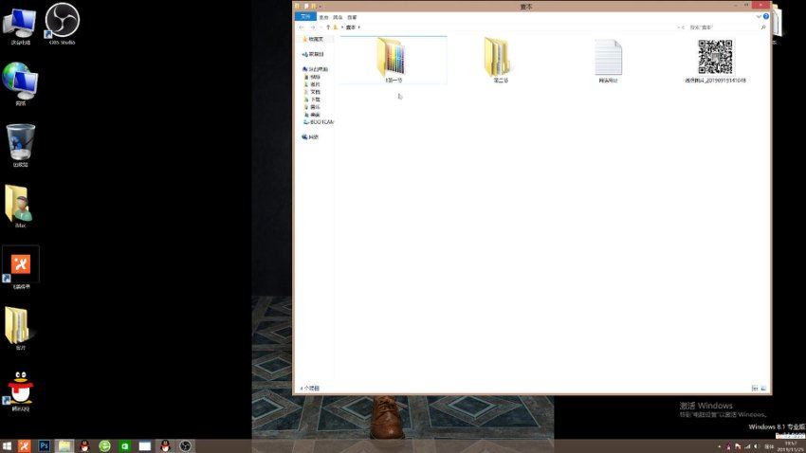Viewport: 806px width, 453px height.
Task: Open the user folder with person icon
Action: [x=20, y=207]
